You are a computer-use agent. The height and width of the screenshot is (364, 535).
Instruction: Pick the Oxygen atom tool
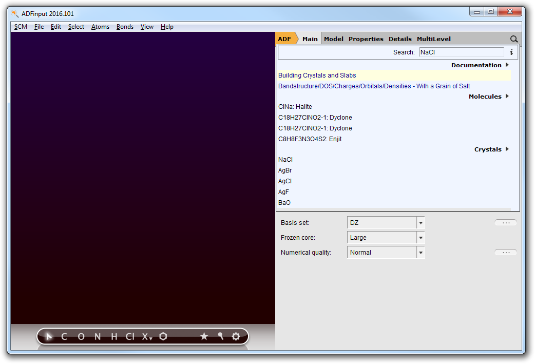81,337
